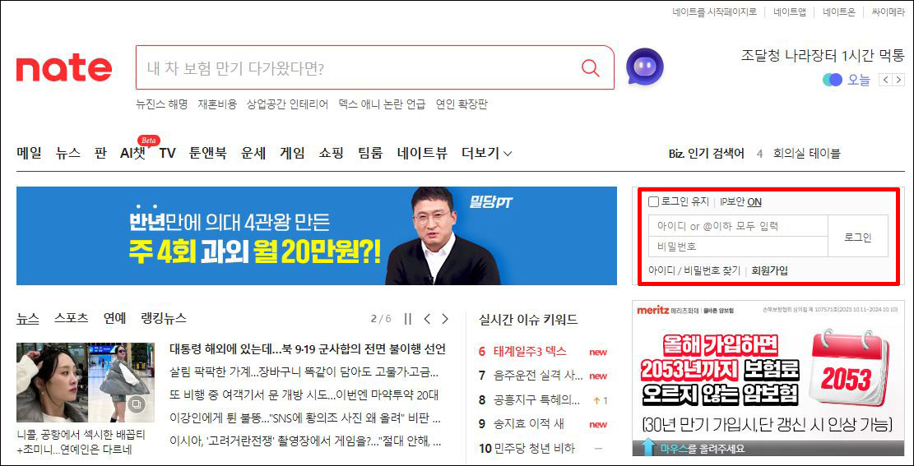
Task: Open 툰앤북 menu item
Action: tap(208, 153)
